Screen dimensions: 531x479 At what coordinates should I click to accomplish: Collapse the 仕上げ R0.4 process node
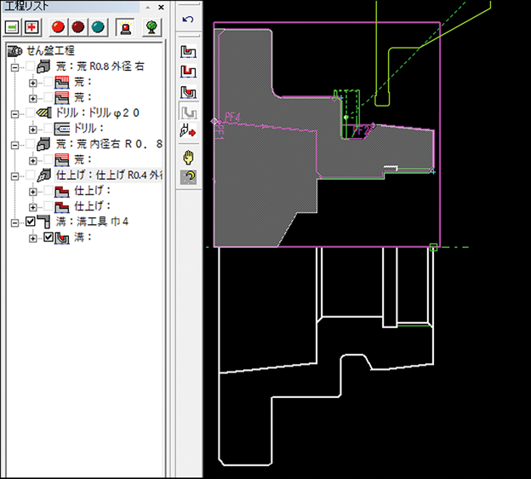click(14, 176)
